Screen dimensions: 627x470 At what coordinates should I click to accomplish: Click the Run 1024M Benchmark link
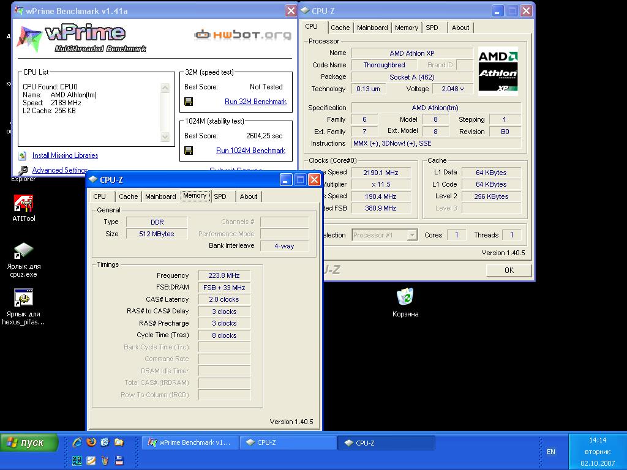pos(250,151)
